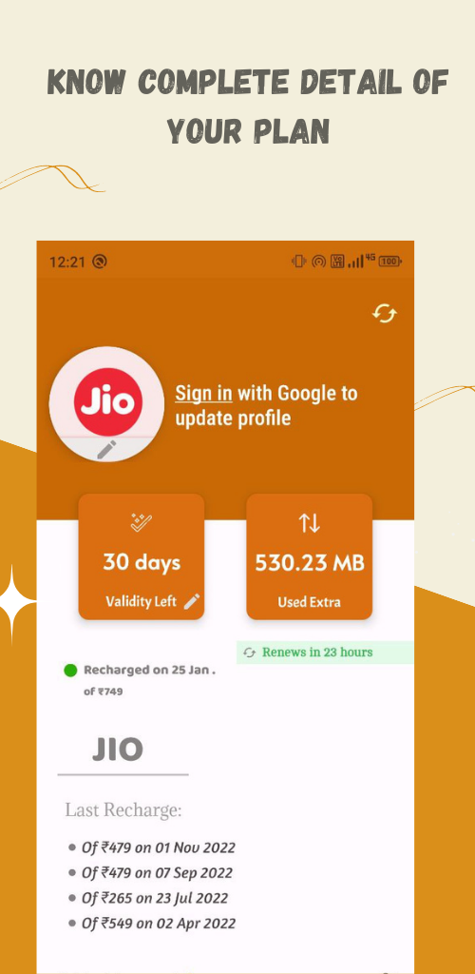Click the Jio logo profile picture
Image resolution: width=475 pixels, height=974 pixels.
(x=106, y=403)
